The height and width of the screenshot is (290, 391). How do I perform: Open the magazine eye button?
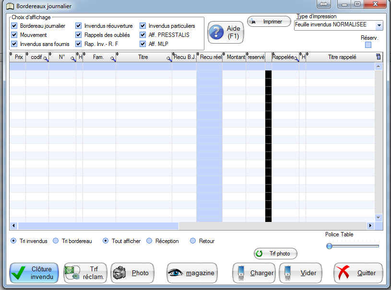coord(192,273)
